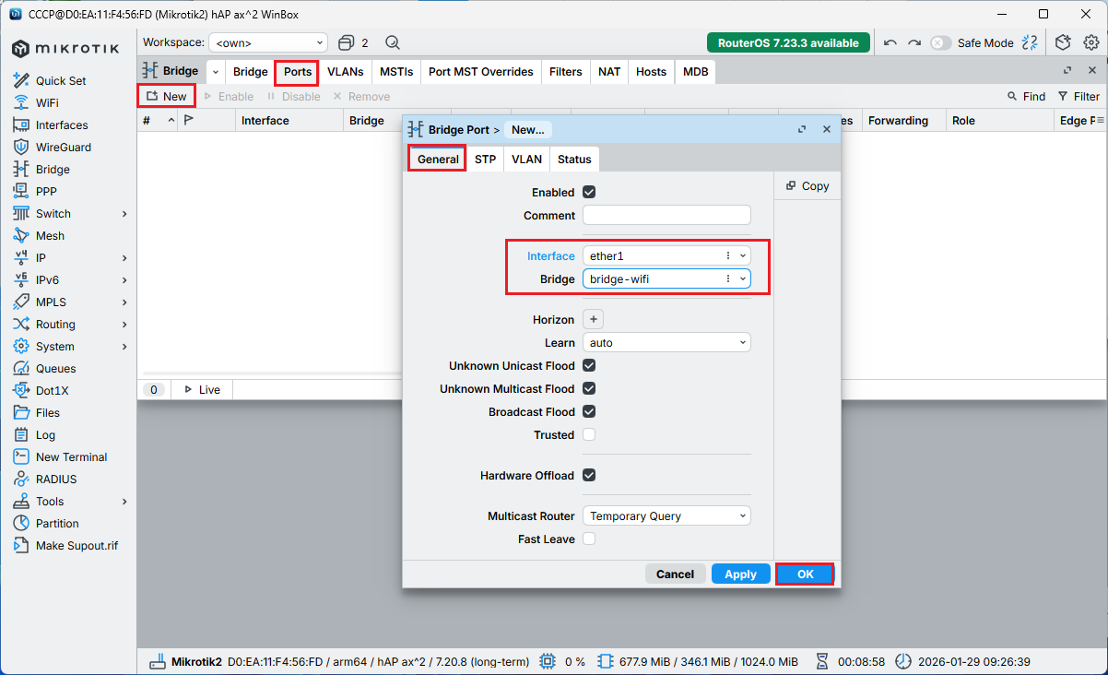
Task: Check the Trusted checkbox
Action: [x=589, y=435]
